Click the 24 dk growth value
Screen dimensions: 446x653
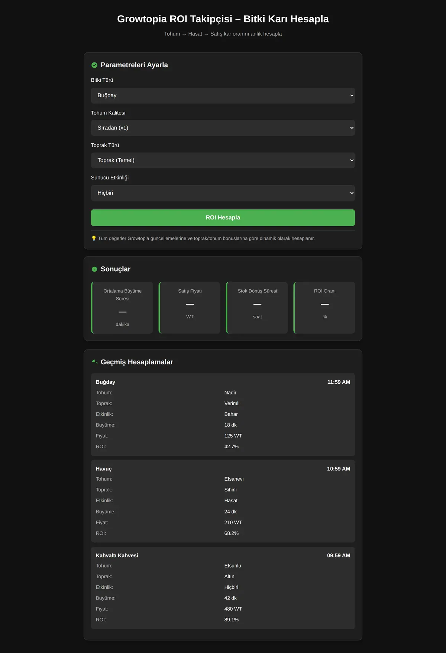point(230,512)
